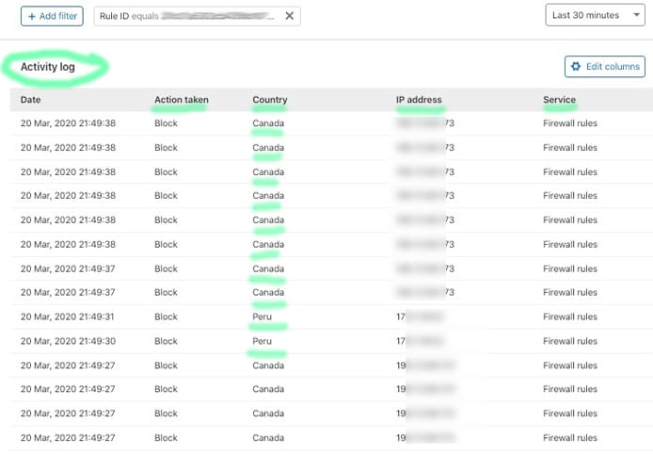Viewport: 653px width, 454px height.
Task: Click the IP address column header
Action: pyautogui.click(x=419, y=100)
